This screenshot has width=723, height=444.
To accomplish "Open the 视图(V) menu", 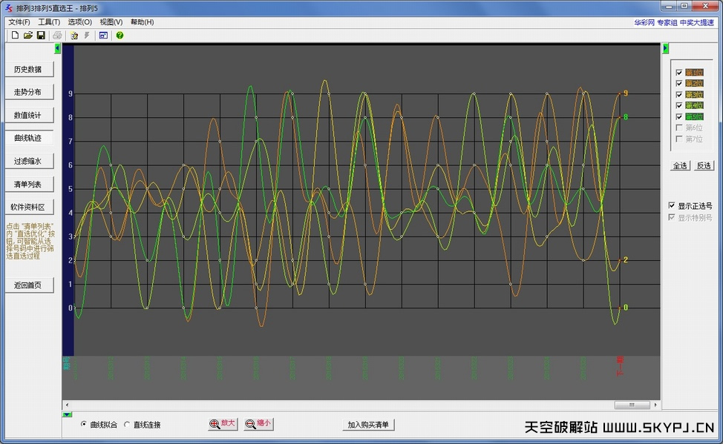I will coord(111,22).
